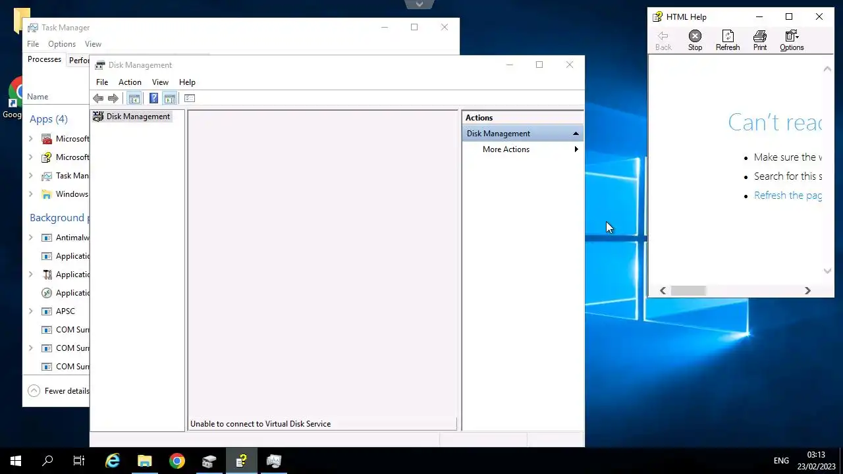Click the blue question mark Help toolbar icon
The height and width of the screenshot is (474, 843).
point(153,98)
